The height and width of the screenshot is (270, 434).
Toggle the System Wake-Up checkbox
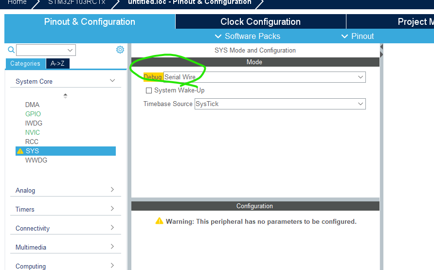tap(148, 90)
